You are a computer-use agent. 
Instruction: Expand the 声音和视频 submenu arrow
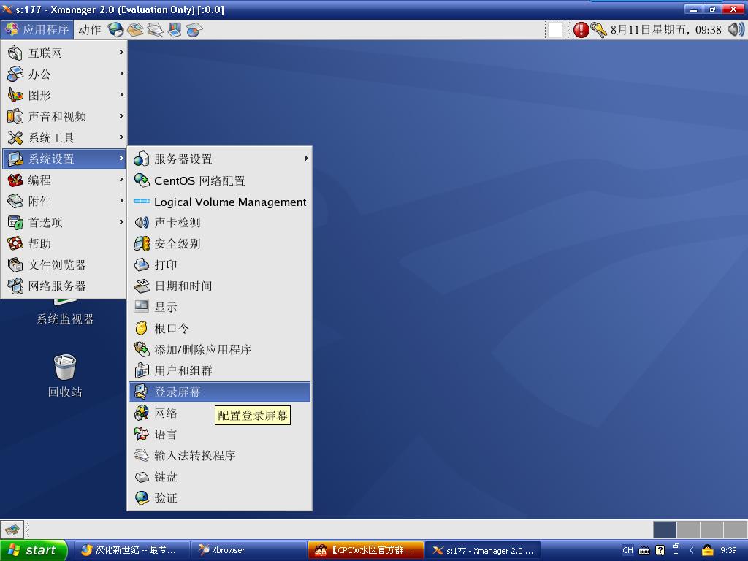[x=121, y=116]
